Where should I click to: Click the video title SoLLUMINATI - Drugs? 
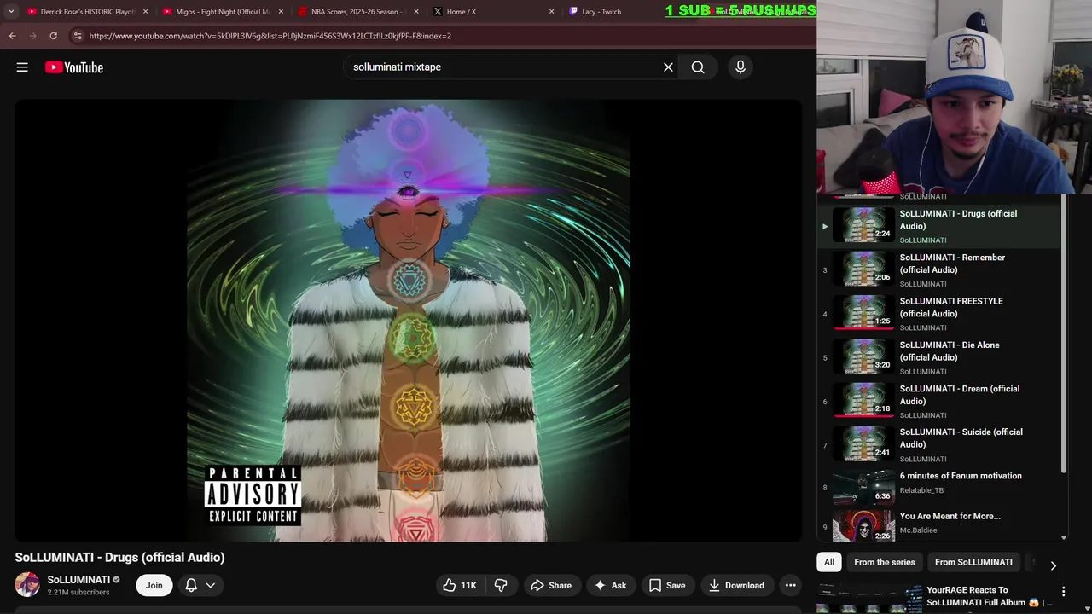119,558
